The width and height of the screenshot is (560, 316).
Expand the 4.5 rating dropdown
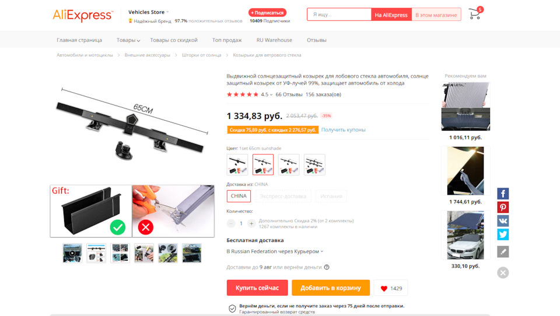click(x=267, y=94)
